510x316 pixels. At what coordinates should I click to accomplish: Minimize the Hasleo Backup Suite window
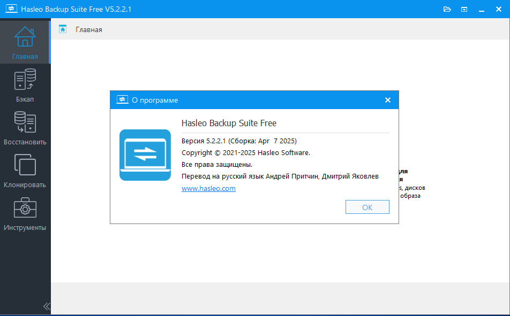tap(481, 9)
